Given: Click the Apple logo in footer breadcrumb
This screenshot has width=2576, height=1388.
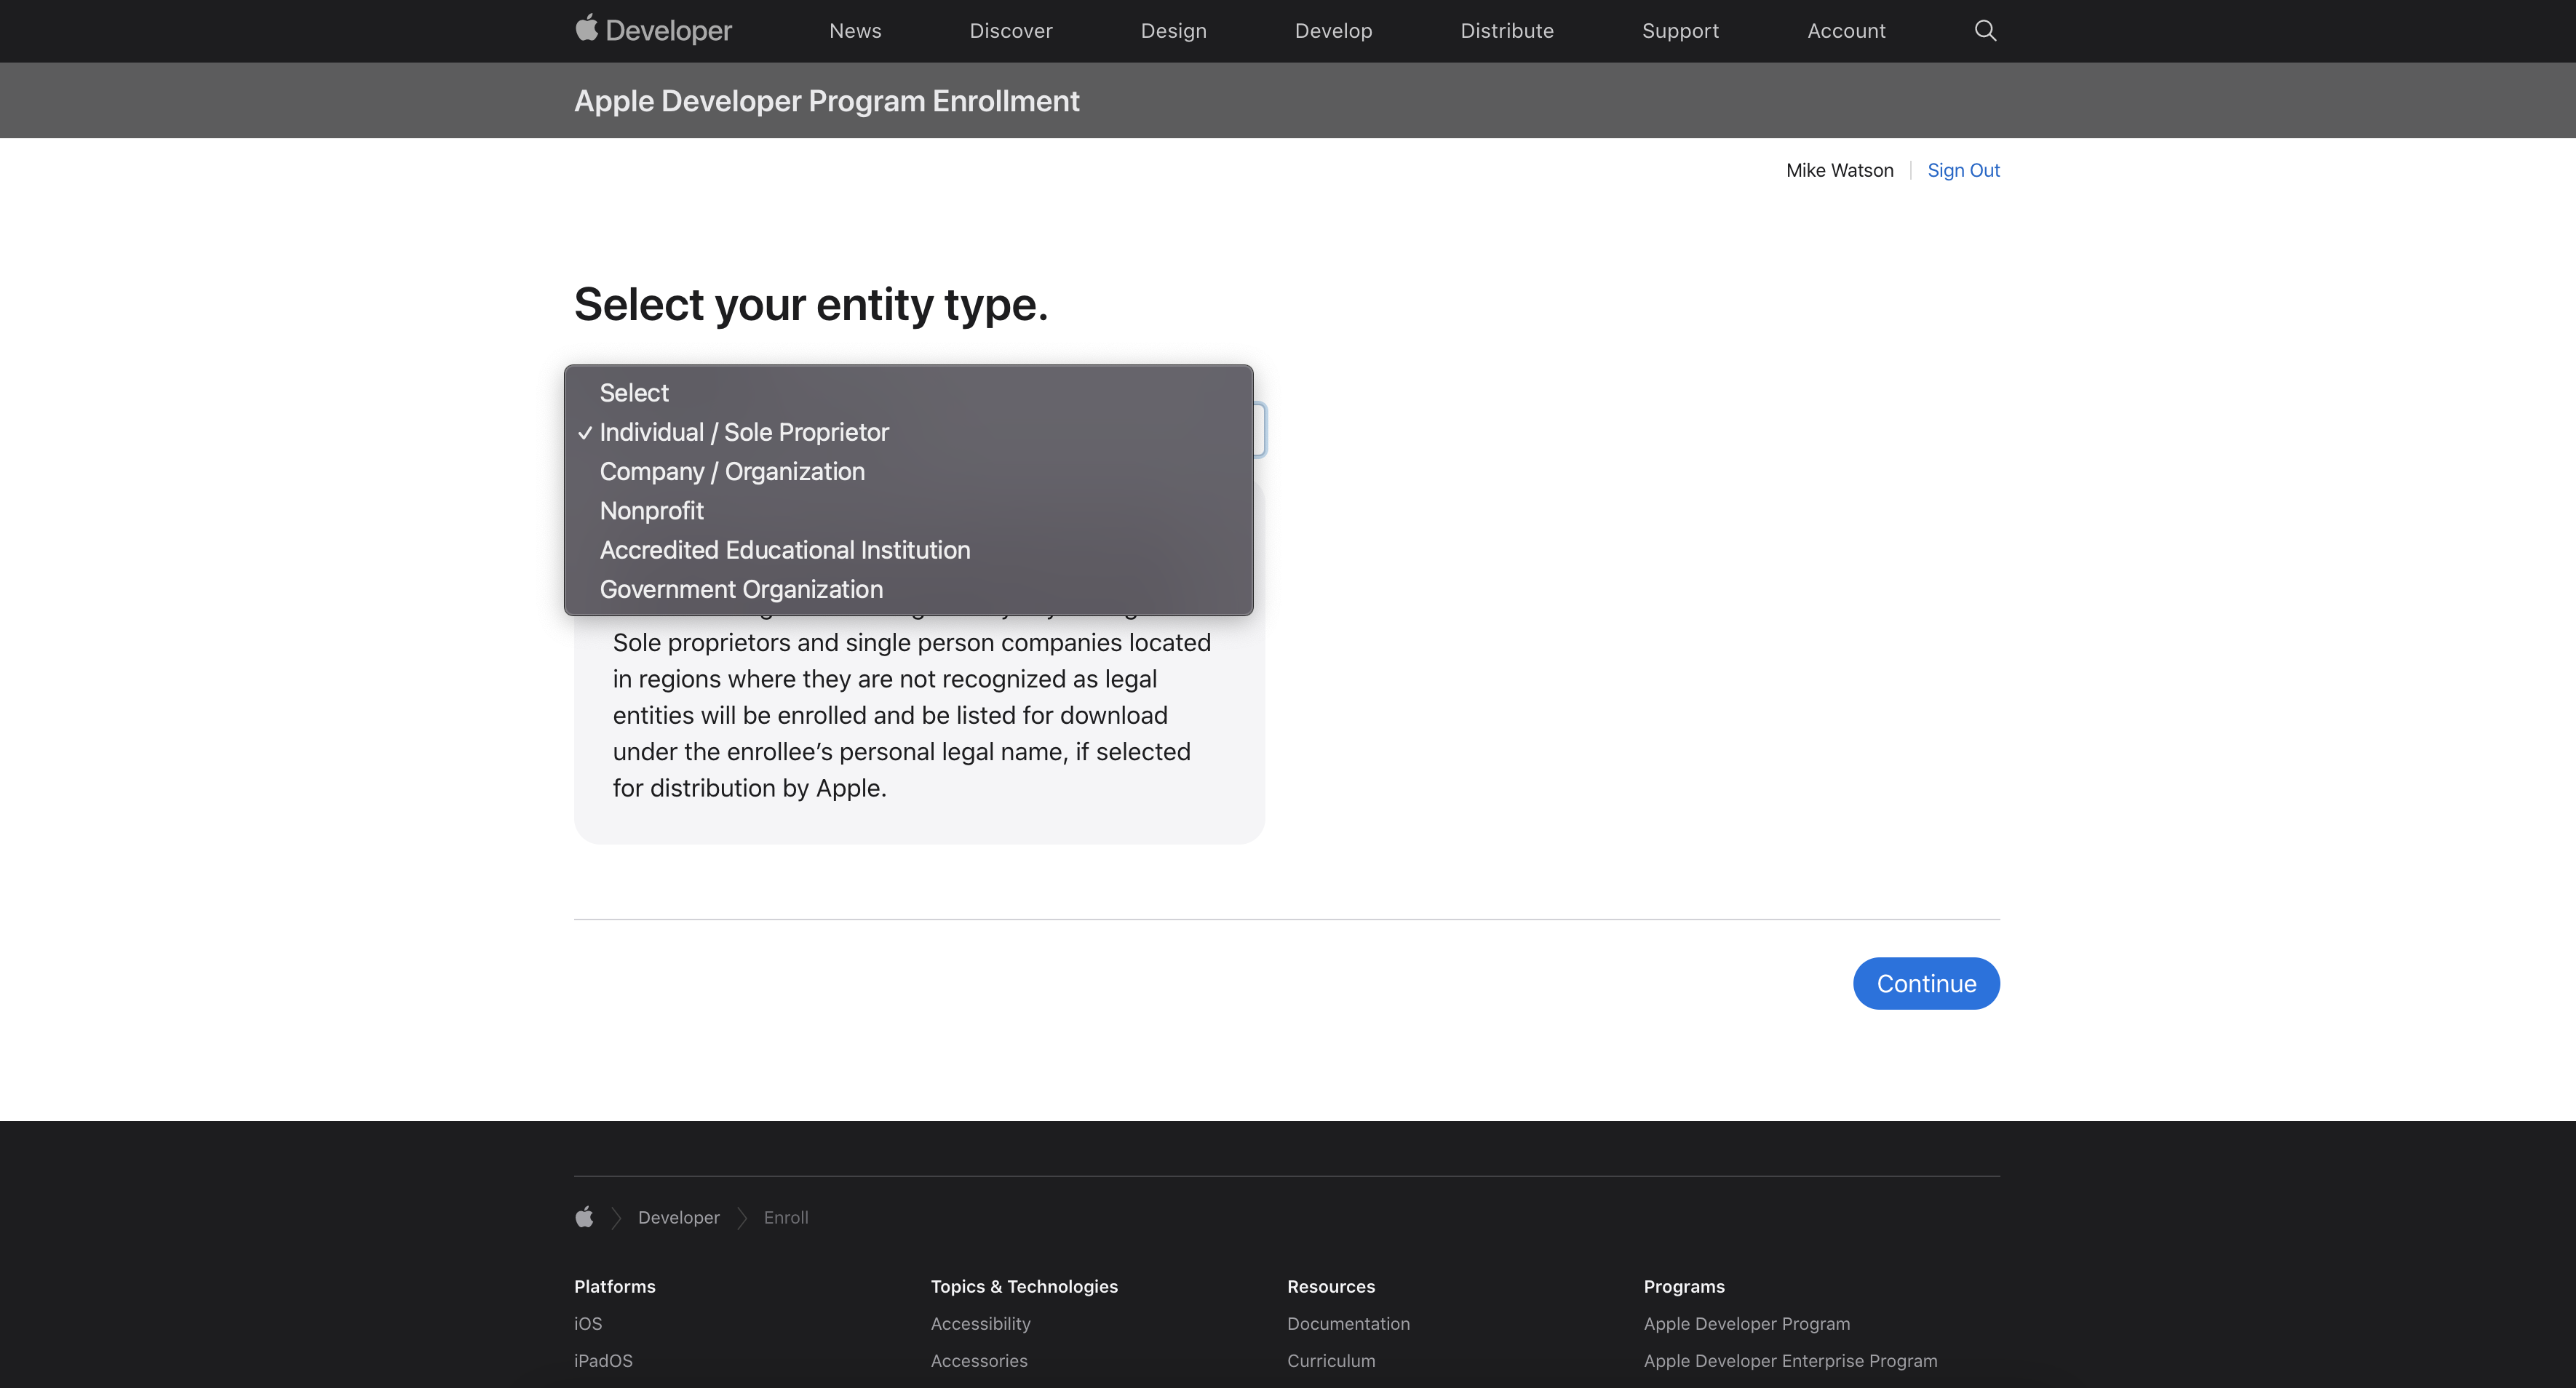Looking at the screenshot, I should [584, 1217].
